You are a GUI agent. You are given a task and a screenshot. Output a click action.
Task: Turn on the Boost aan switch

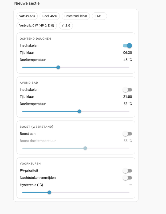[x=128, y=134]
